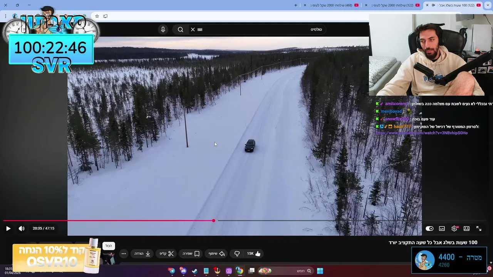The height and width of the screenshot is (277, 493).
Task: Toggle the autoplay switch in player
Action: click(x=429, y=229)
